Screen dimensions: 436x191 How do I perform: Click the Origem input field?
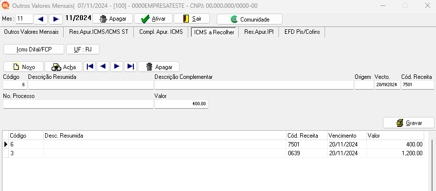tap(364, 85)
